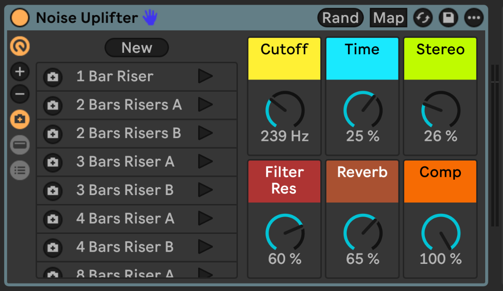Toggle the Noise Uplifter device activator
The image size is (503, 291).
tap(20, 18)
